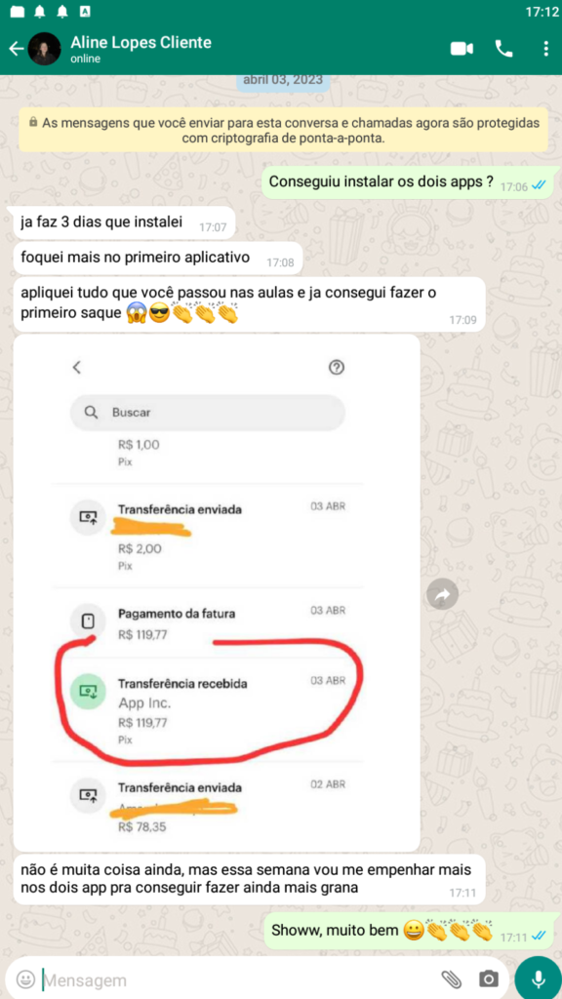
Task: Open Aline Lopes Cliente profile picture
Action: click(45, 49)
